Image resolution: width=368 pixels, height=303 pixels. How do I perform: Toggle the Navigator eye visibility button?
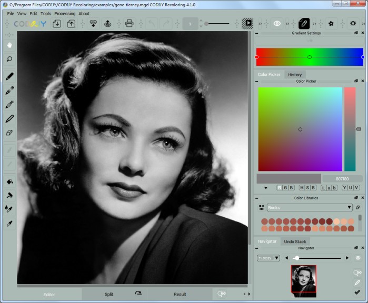[358, 258]
